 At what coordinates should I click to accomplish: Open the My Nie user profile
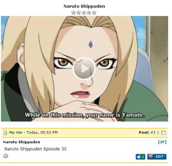[15, 132]
